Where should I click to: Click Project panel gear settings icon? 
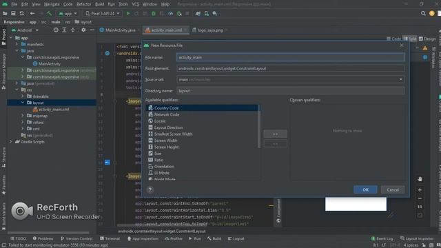tap(83, 30)
